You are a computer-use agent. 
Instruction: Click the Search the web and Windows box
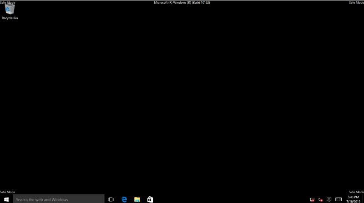(x=59, y=199)
